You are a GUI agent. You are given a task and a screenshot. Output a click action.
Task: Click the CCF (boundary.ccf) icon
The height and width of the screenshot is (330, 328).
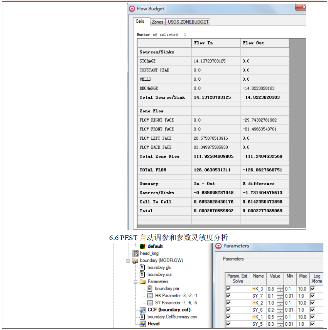(143, 310)
